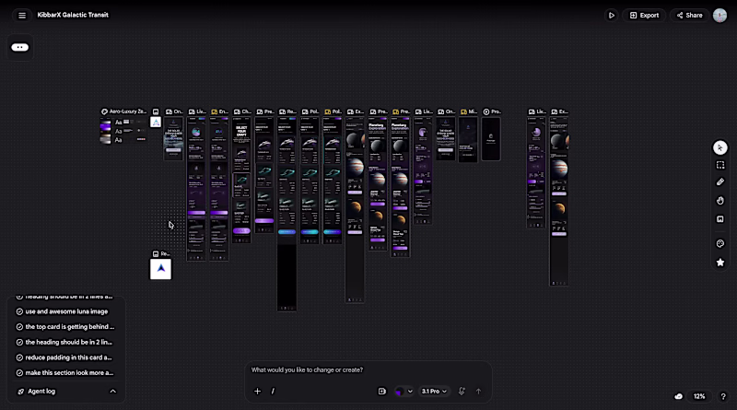The image size is (737, 410).
Task: Focus the 'What would you like to change' prompt field
Action: [x=368, y=370]
